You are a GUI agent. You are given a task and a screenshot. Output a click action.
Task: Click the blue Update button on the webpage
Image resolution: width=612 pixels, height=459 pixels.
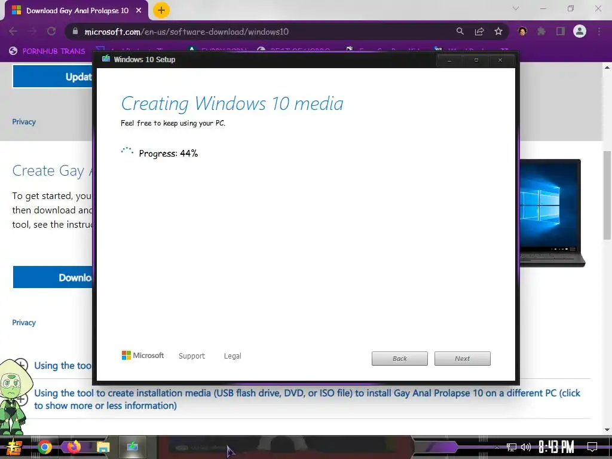pos(53,76)
